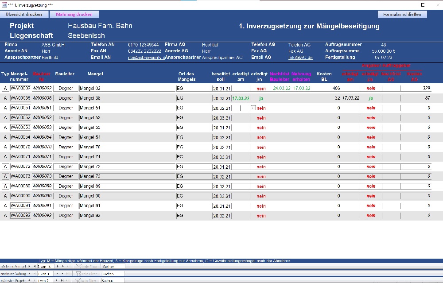
Task: Click empty erledigt am field in Mangel 51 row
Action: [241, 108]
